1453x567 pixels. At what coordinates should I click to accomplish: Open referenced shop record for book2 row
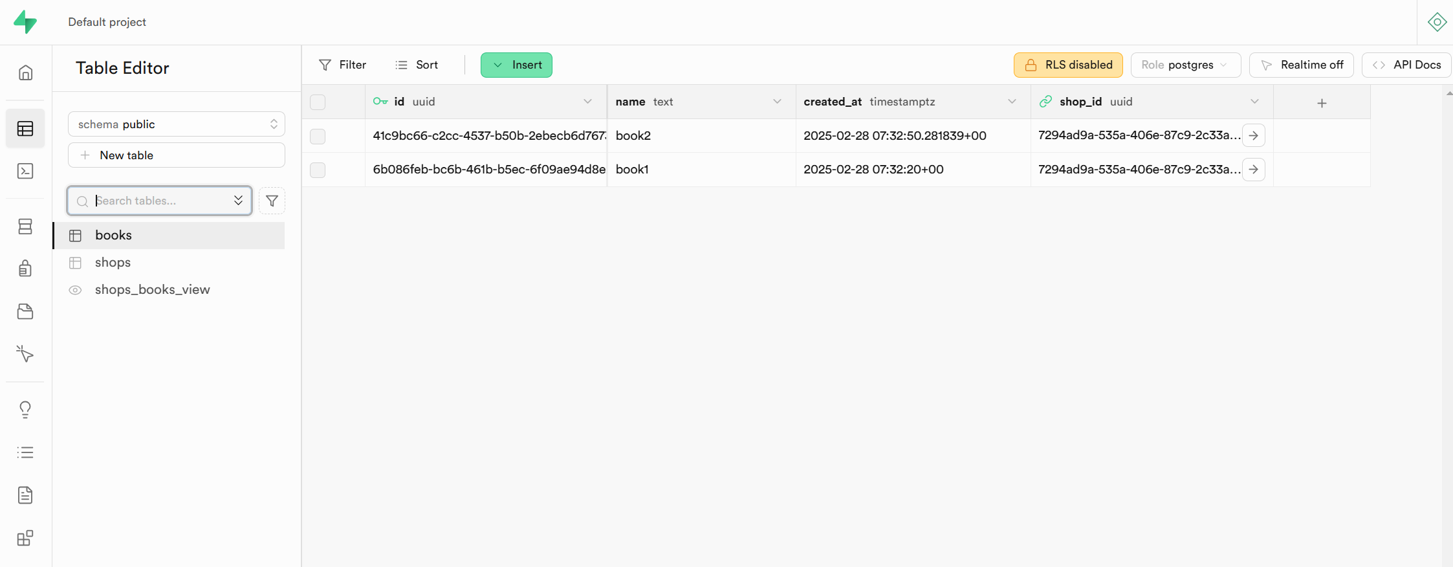[x=1253, y=135]
